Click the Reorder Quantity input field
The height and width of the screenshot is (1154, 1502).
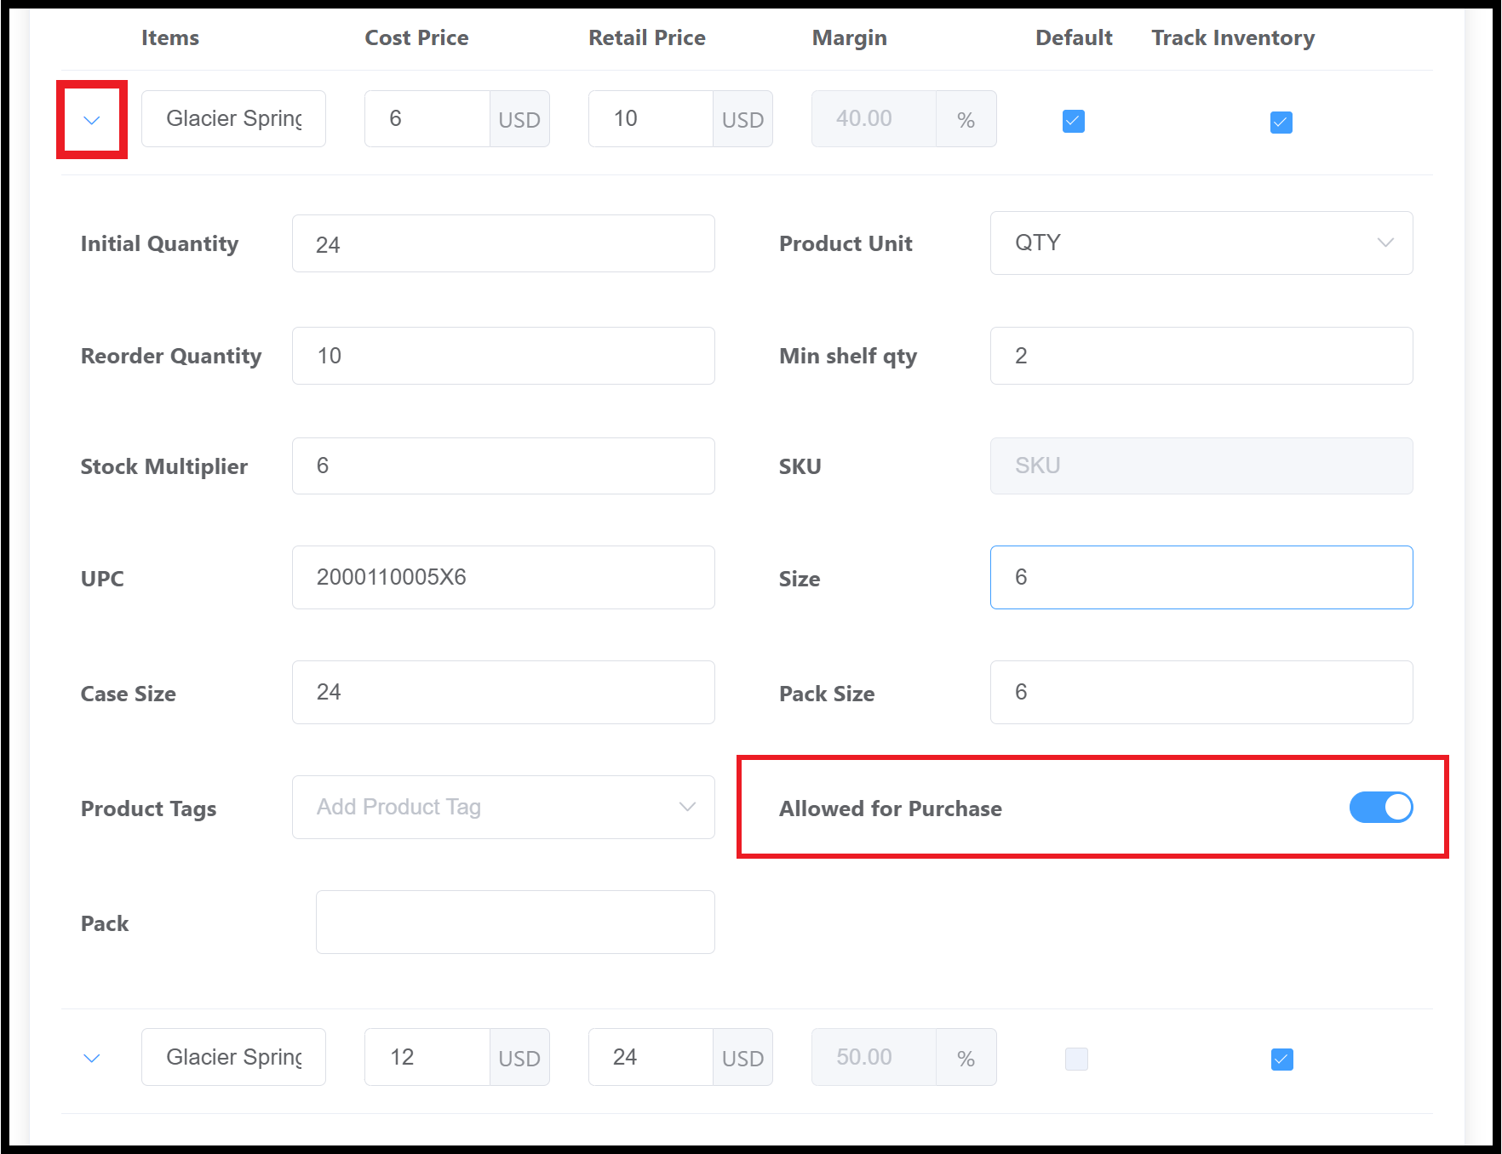[x=502, y=356]
